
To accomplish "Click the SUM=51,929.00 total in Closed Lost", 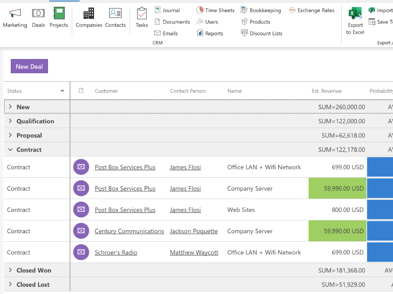I will (343, 285).
